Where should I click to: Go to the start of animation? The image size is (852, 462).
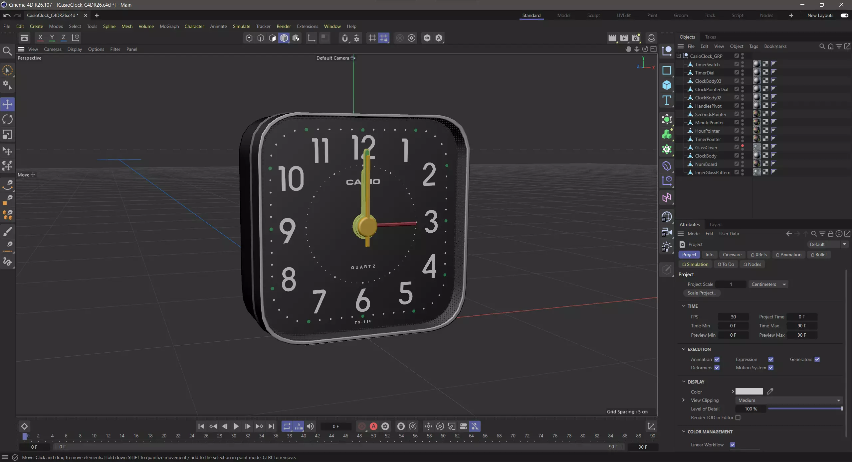pyautogui.click(x=201, y=426)
